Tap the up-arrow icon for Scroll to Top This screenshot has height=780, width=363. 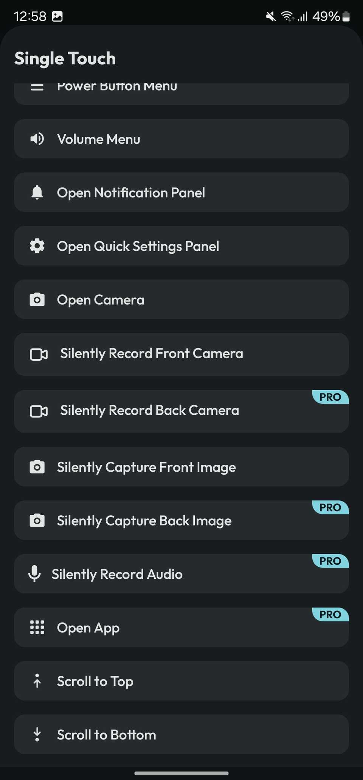click(37, 681)
